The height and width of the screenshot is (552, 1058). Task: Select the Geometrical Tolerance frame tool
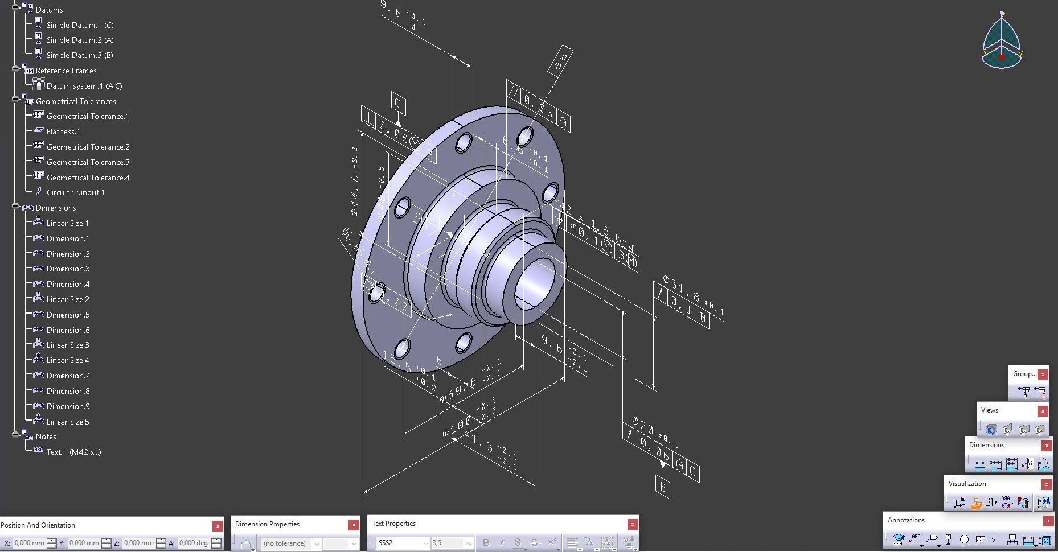click(x=980, y=539)
